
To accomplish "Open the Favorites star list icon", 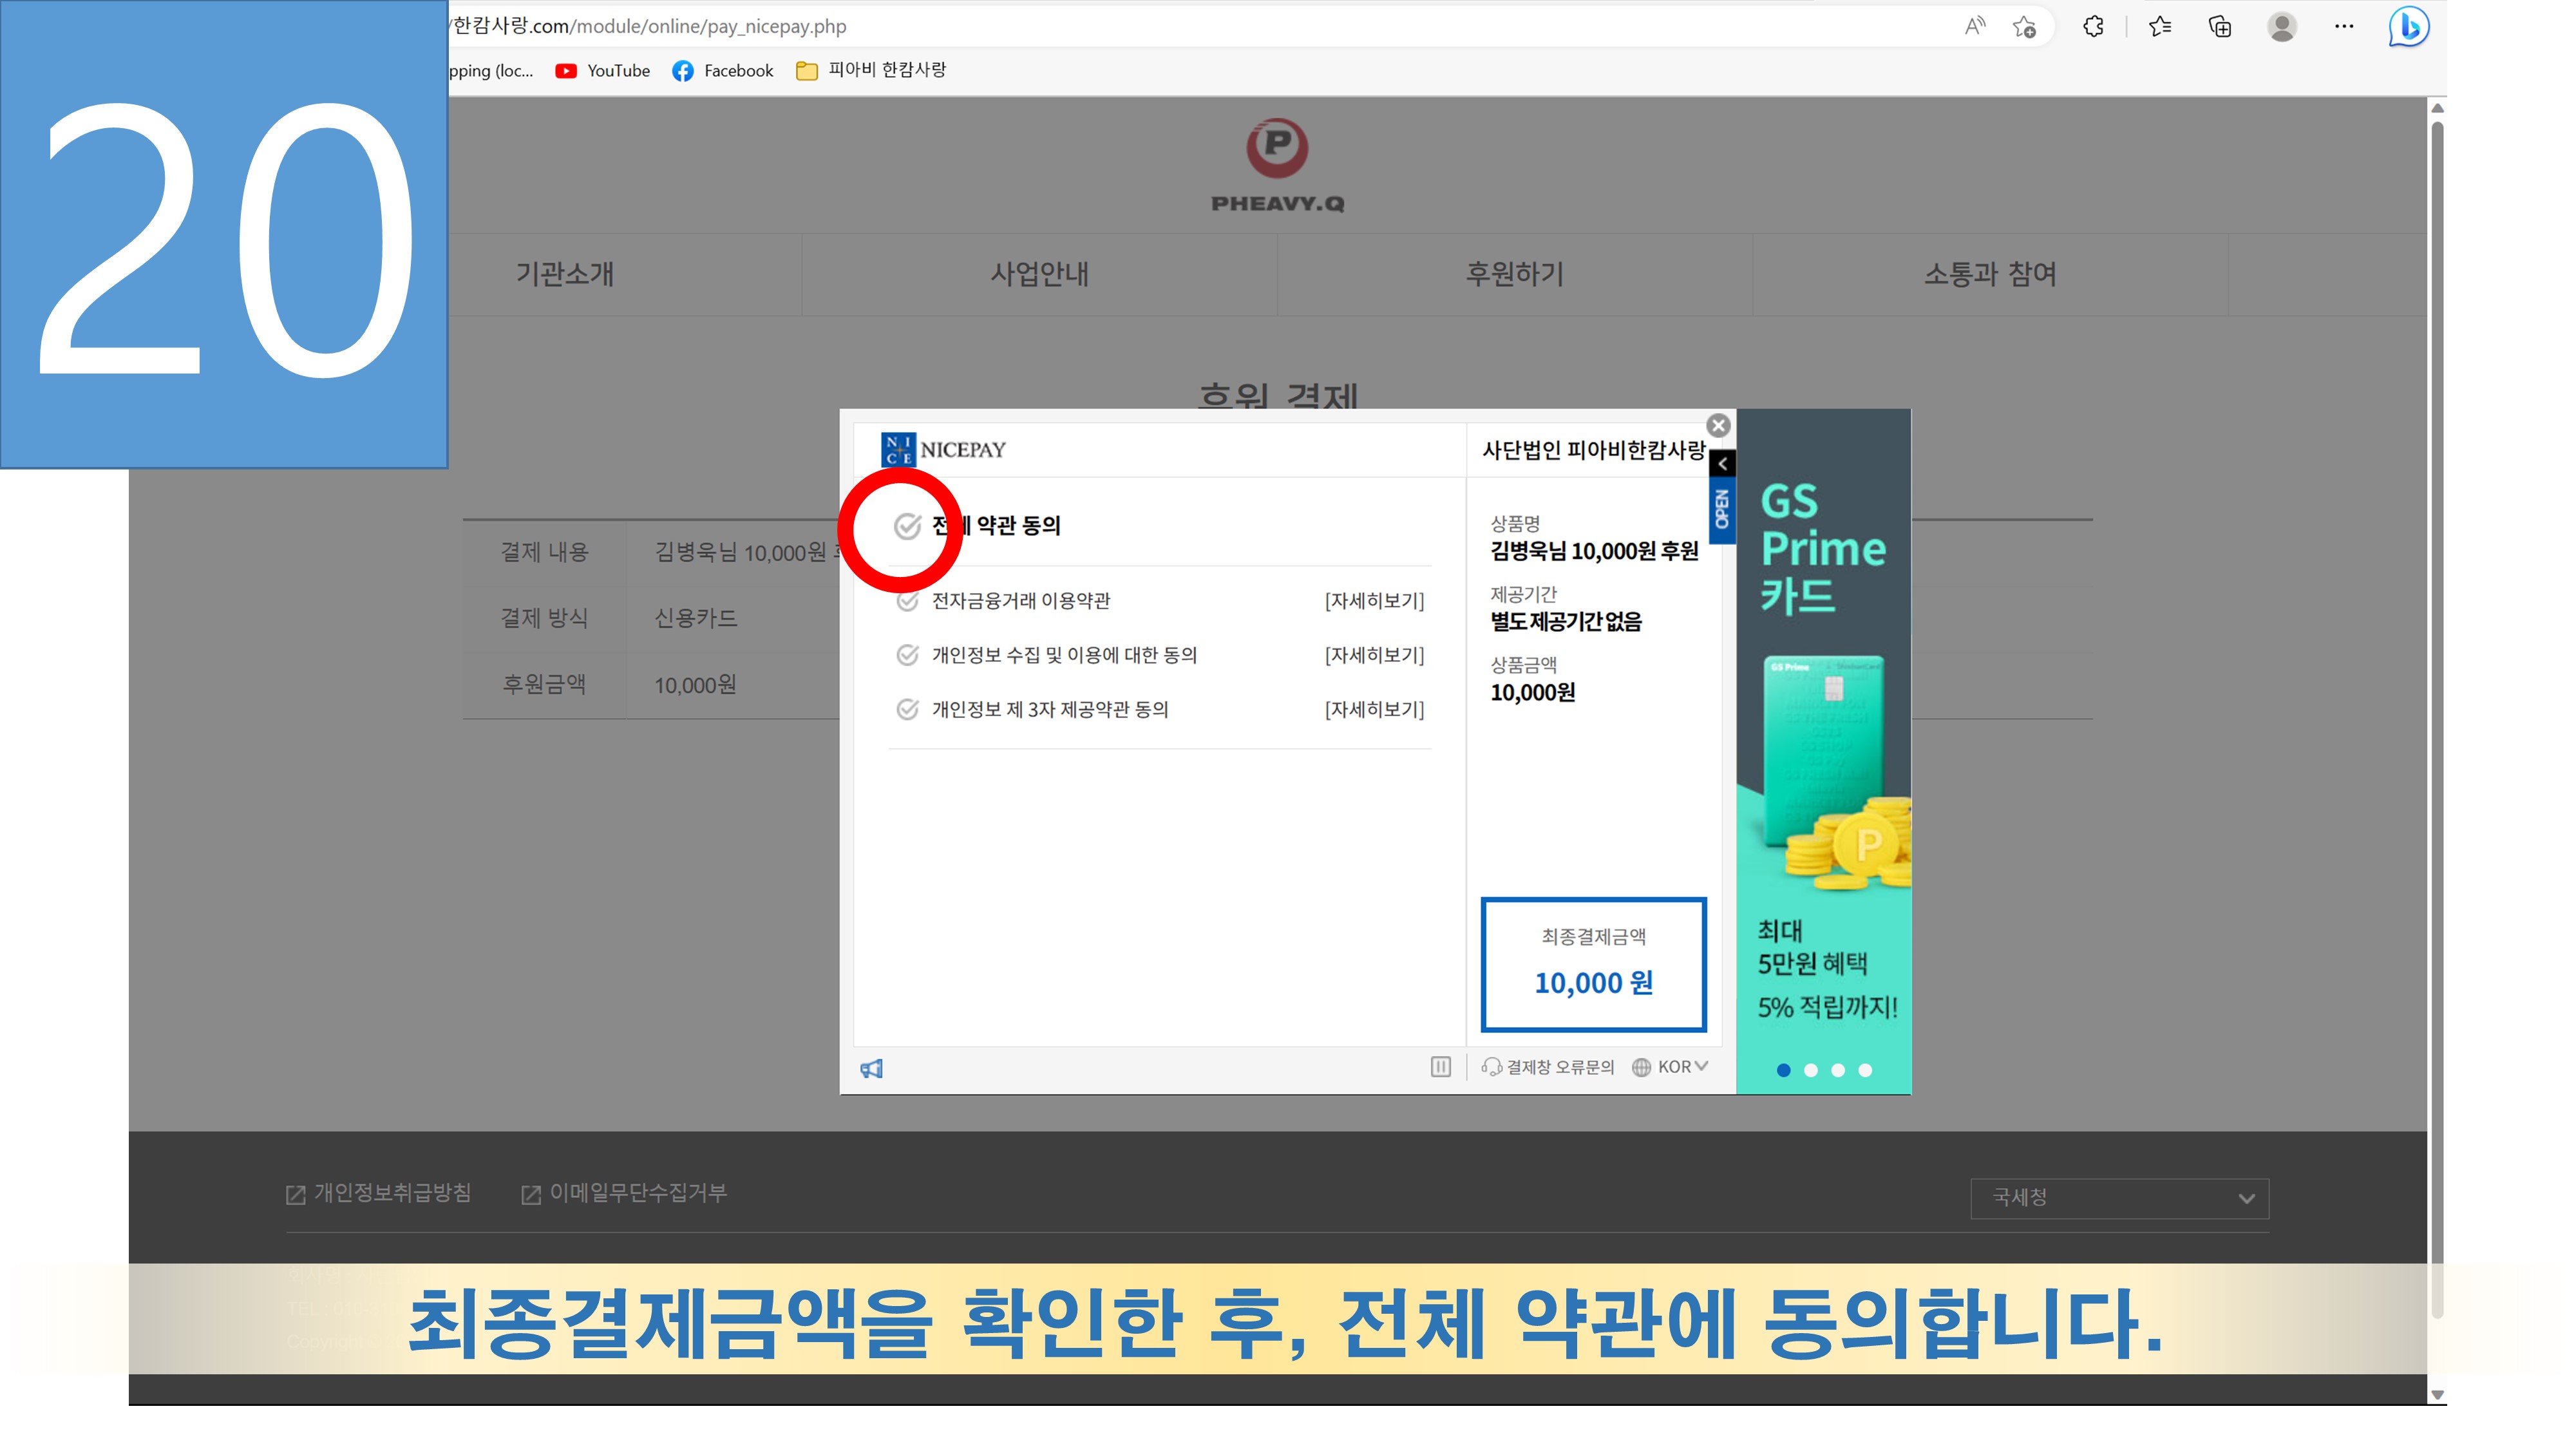I will point(2159,27).
